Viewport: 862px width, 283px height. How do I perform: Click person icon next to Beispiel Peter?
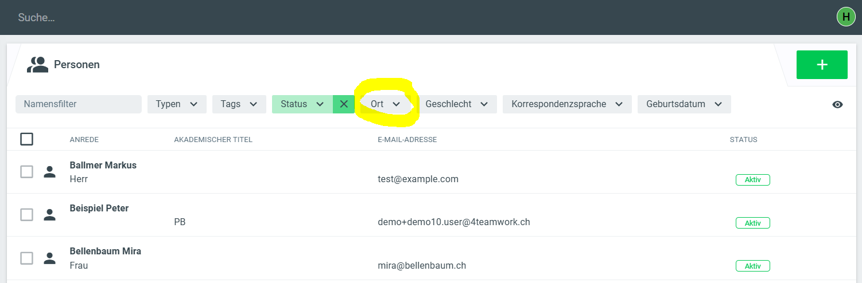50,215
